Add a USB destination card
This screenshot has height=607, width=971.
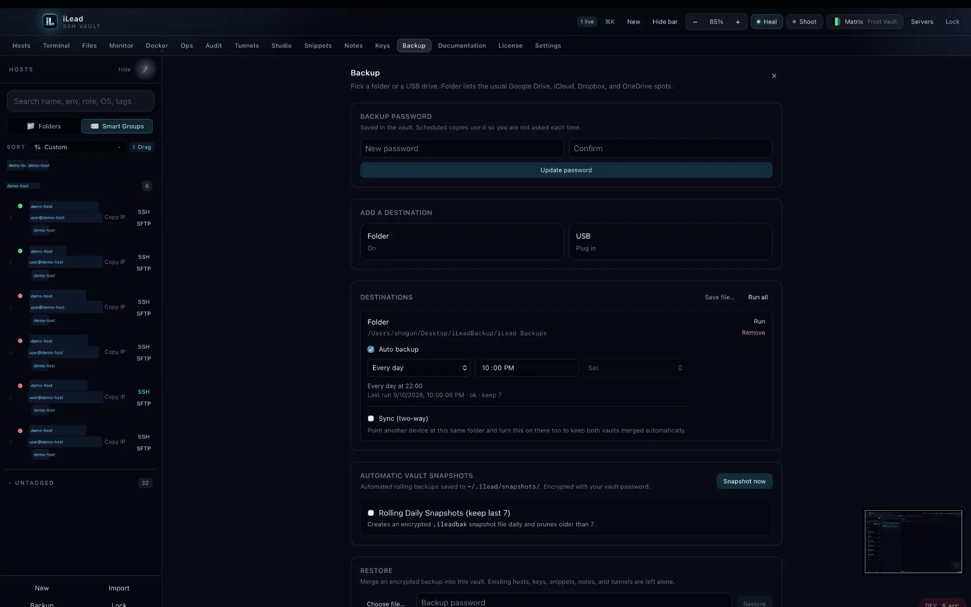(x=670, y=242)
